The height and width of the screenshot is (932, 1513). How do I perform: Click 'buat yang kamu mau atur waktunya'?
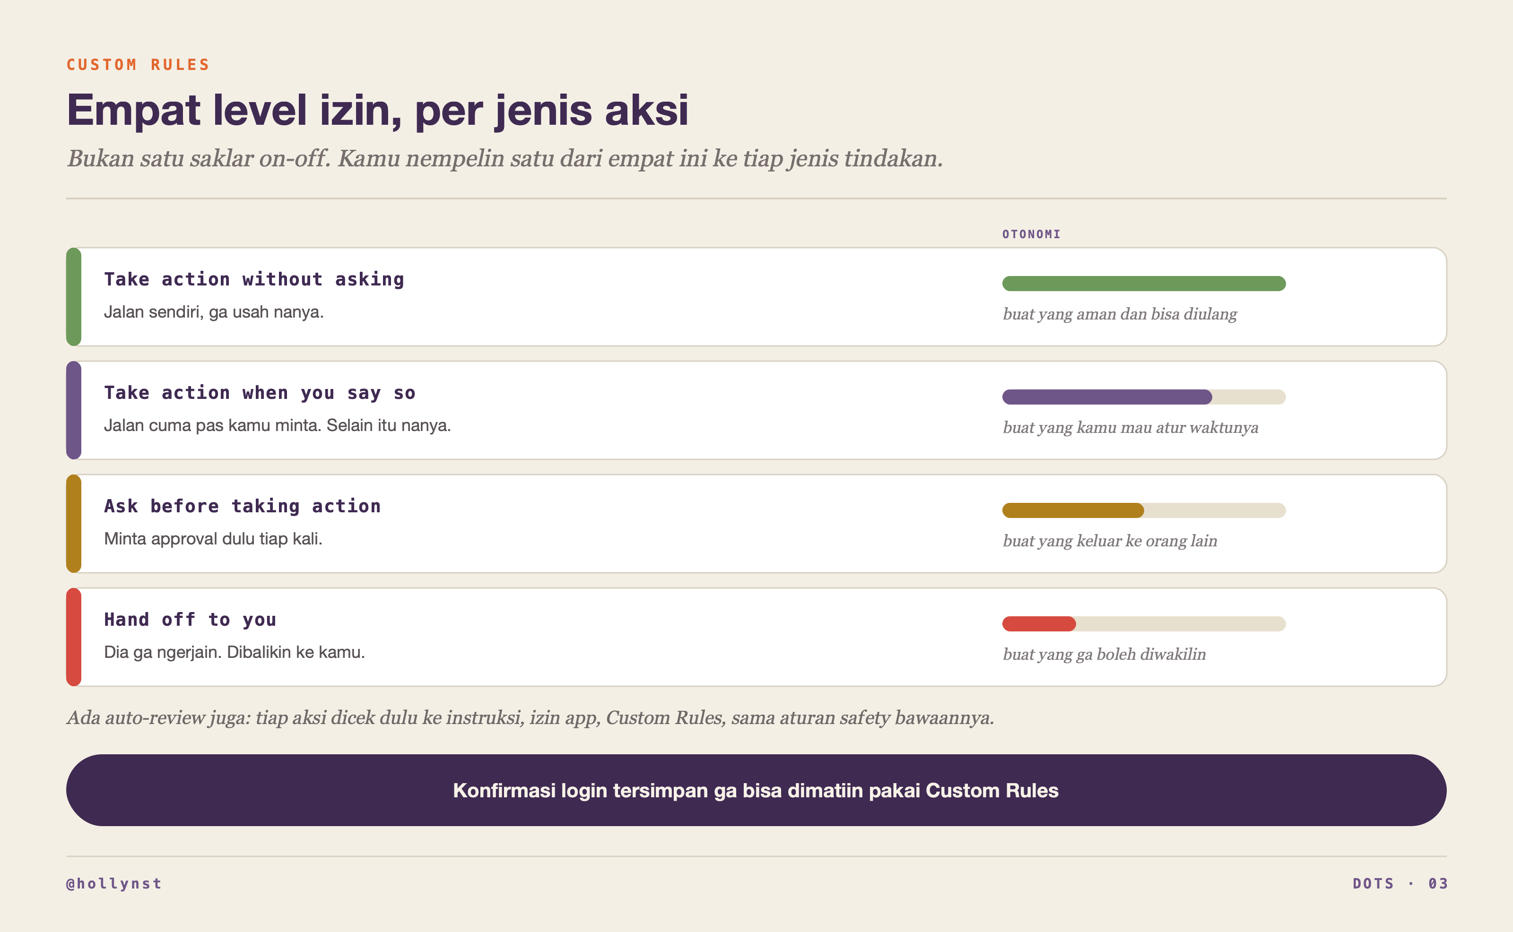tap(1131, 427)
